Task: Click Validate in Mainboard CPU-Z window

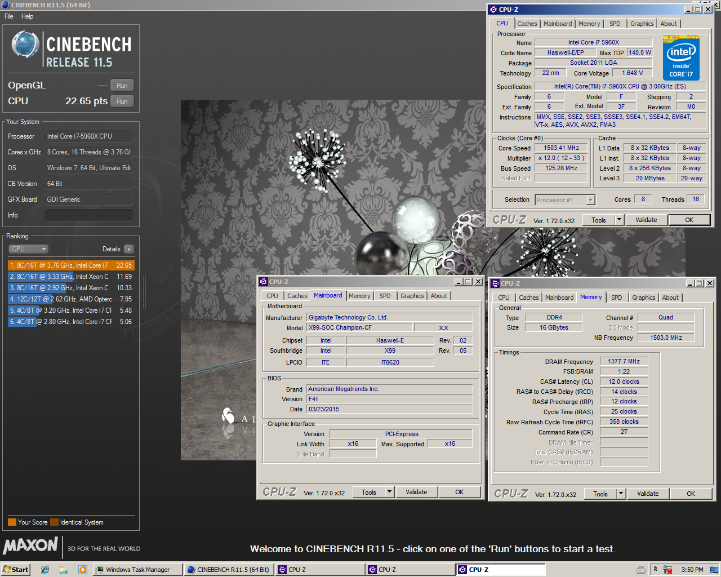Action: point(416,492)
